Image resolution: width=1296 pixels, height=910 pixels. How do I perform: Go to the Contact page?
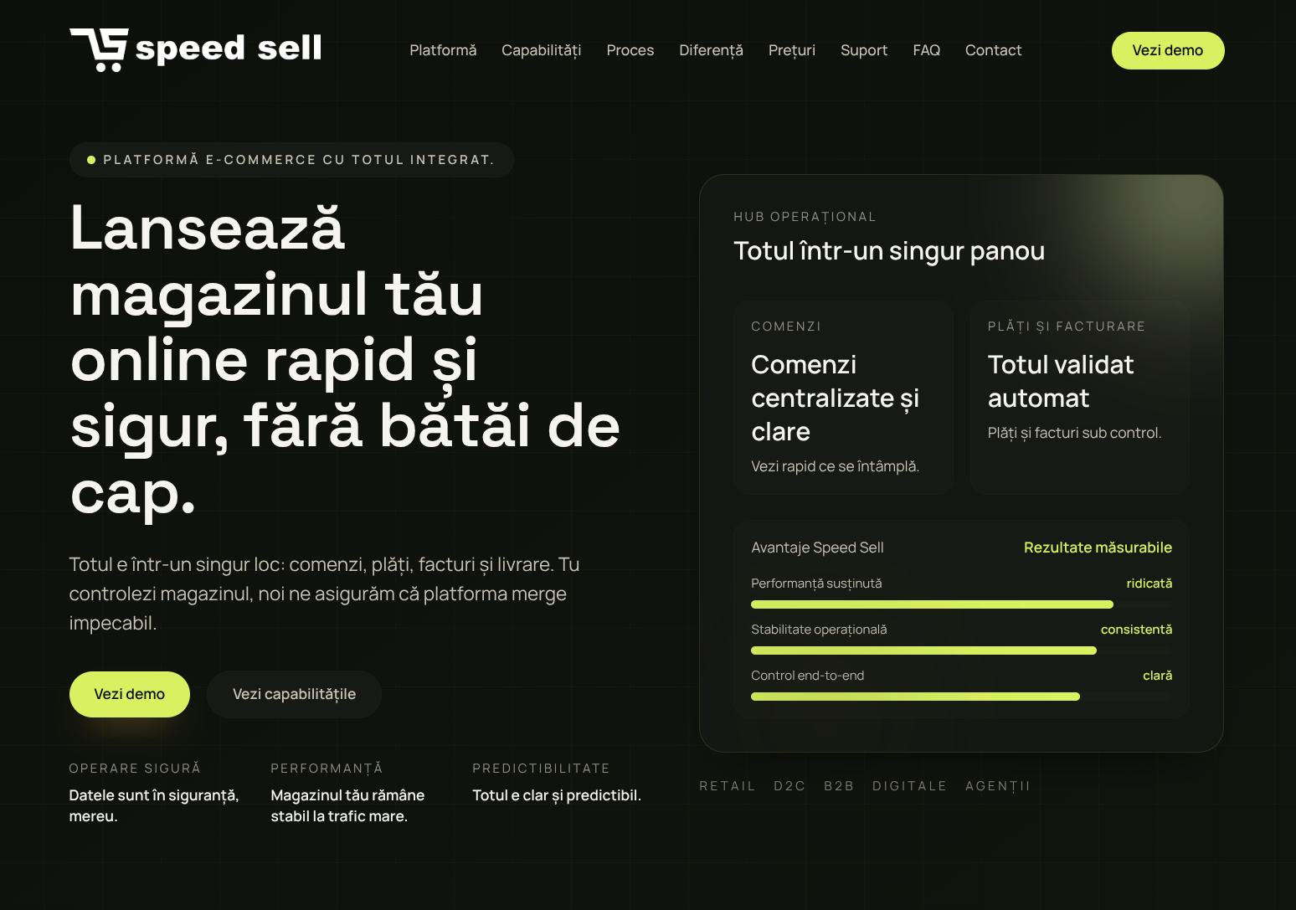pyautogui.click(x=993, y=50)
